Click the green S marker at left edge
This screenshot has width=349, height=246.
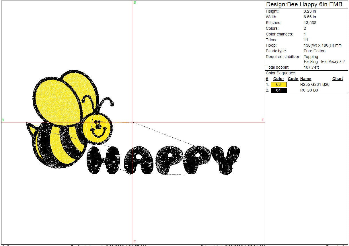click(3, 120)
